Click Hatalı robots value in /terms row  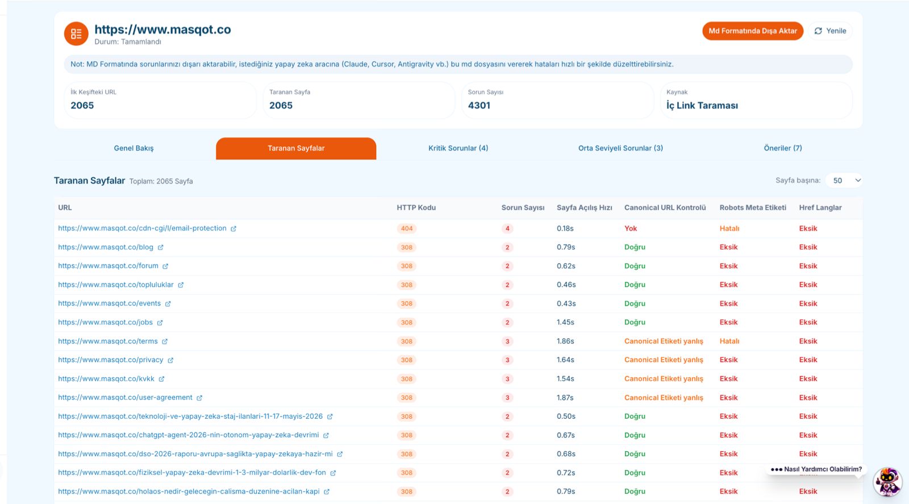point(729,341)
